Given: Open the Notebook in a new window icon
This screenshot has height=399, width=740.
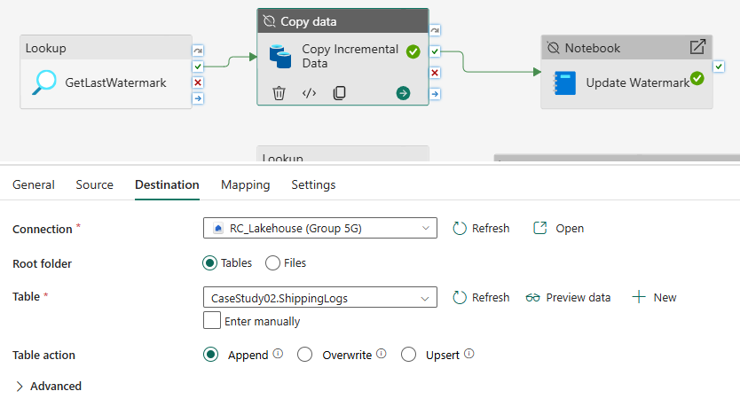Looking at the screenshot, I should 697,47.
